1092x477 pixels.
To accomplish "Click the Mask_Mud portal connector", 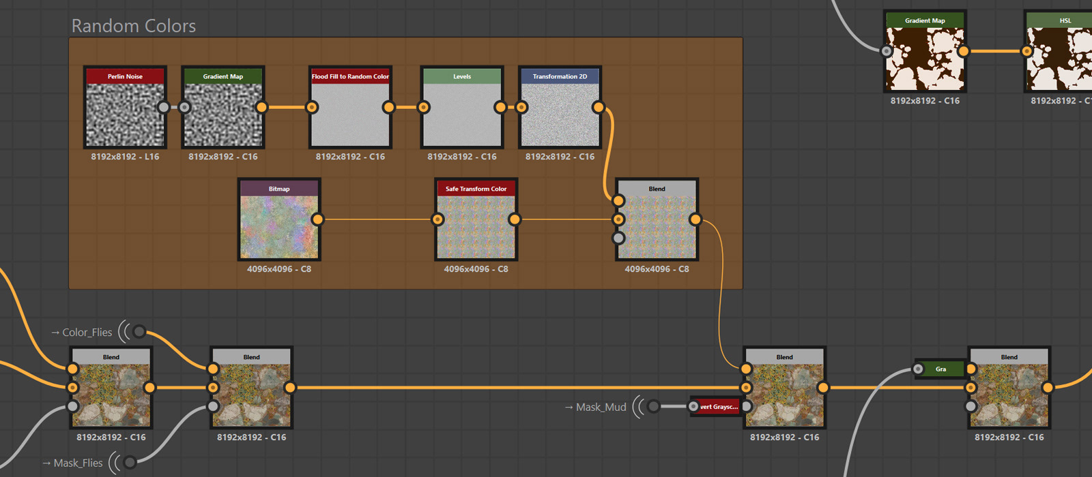I will tap(653, 406).
